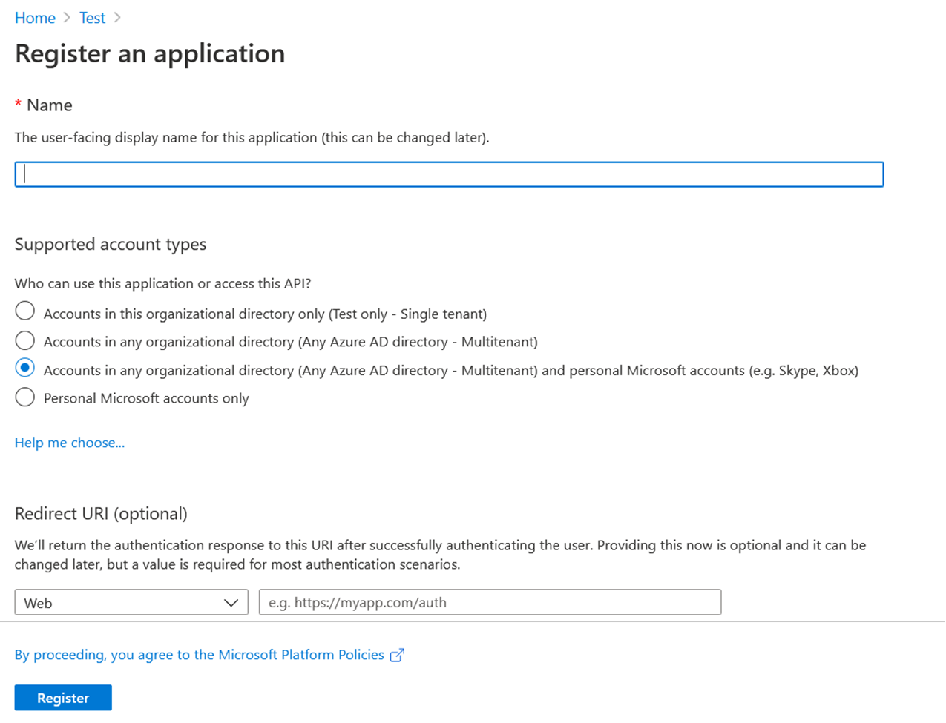Select Personal Microsoft accounts only option
This screenshot has width=946, height=723.
24,397
